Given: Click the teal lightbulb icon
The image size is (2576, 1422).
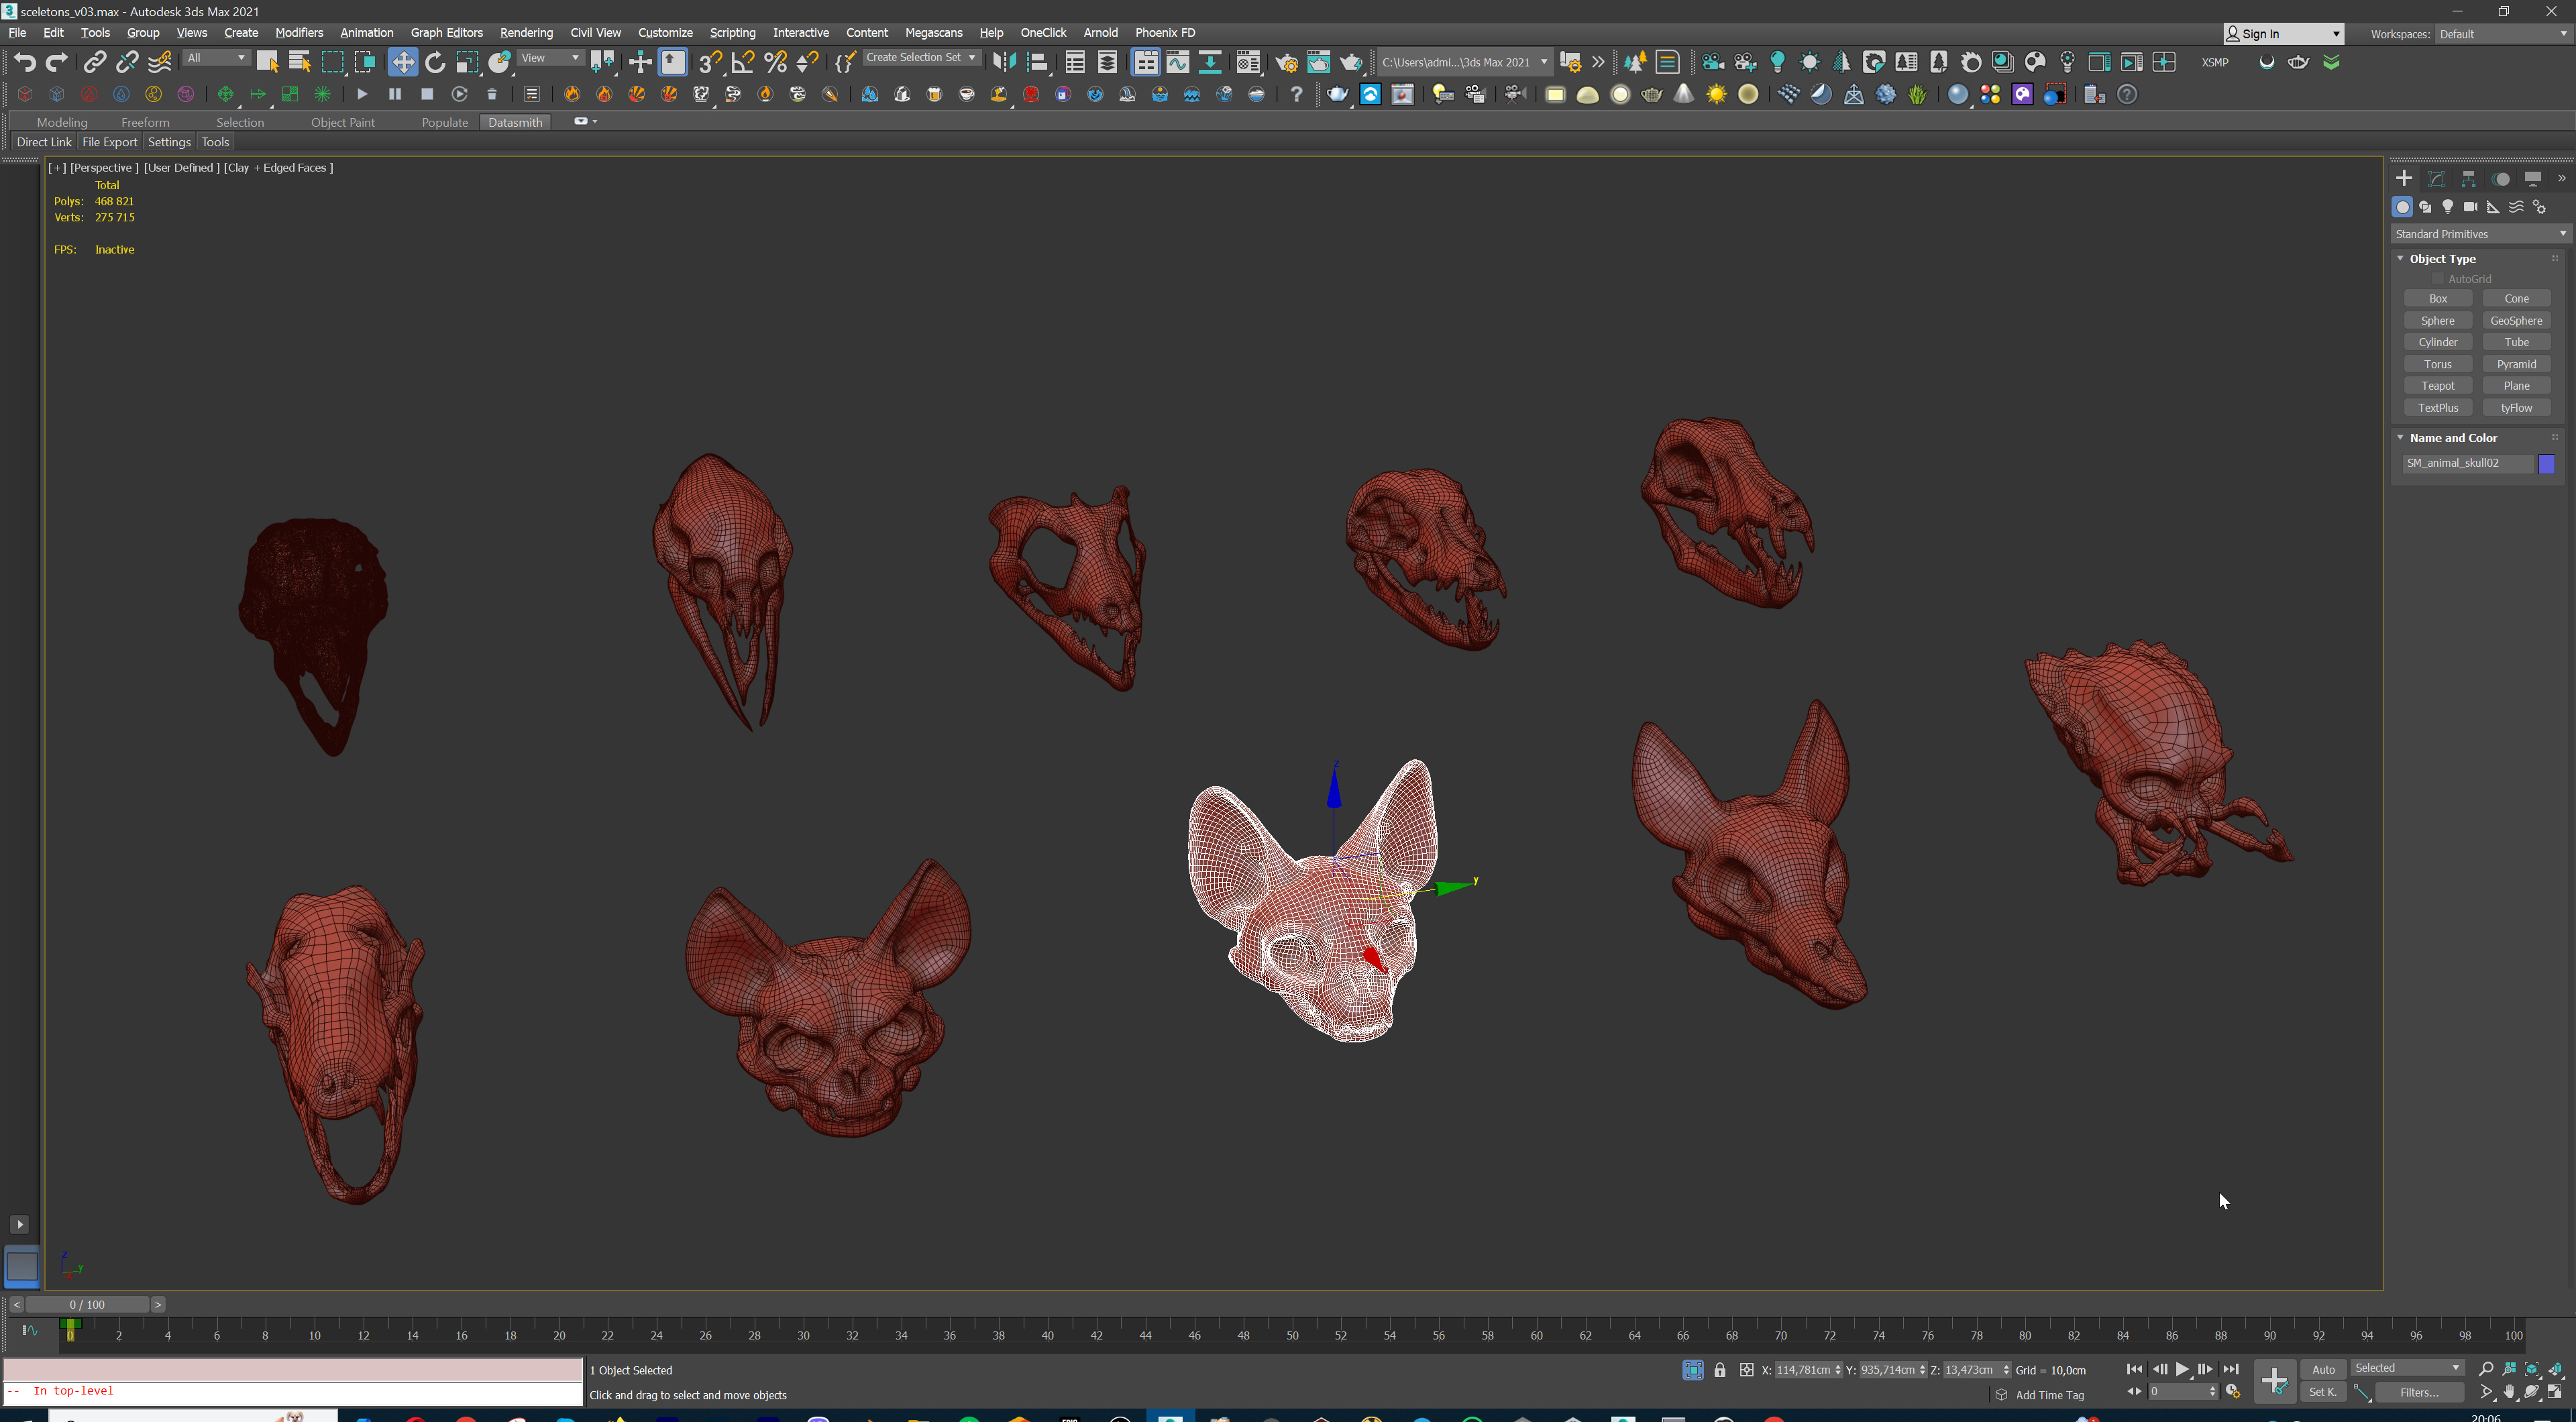Looking at the screenshot, I should pyautogui.click(x=1777, y=62).
